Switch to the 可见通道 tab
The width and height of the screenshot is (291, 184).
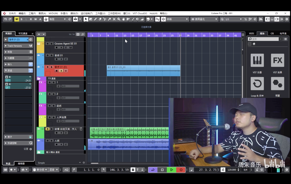(x=23, y=34)
